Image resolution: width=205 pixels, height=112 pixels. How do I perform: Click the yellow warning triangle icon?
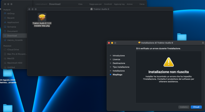[x=169, y=62]
